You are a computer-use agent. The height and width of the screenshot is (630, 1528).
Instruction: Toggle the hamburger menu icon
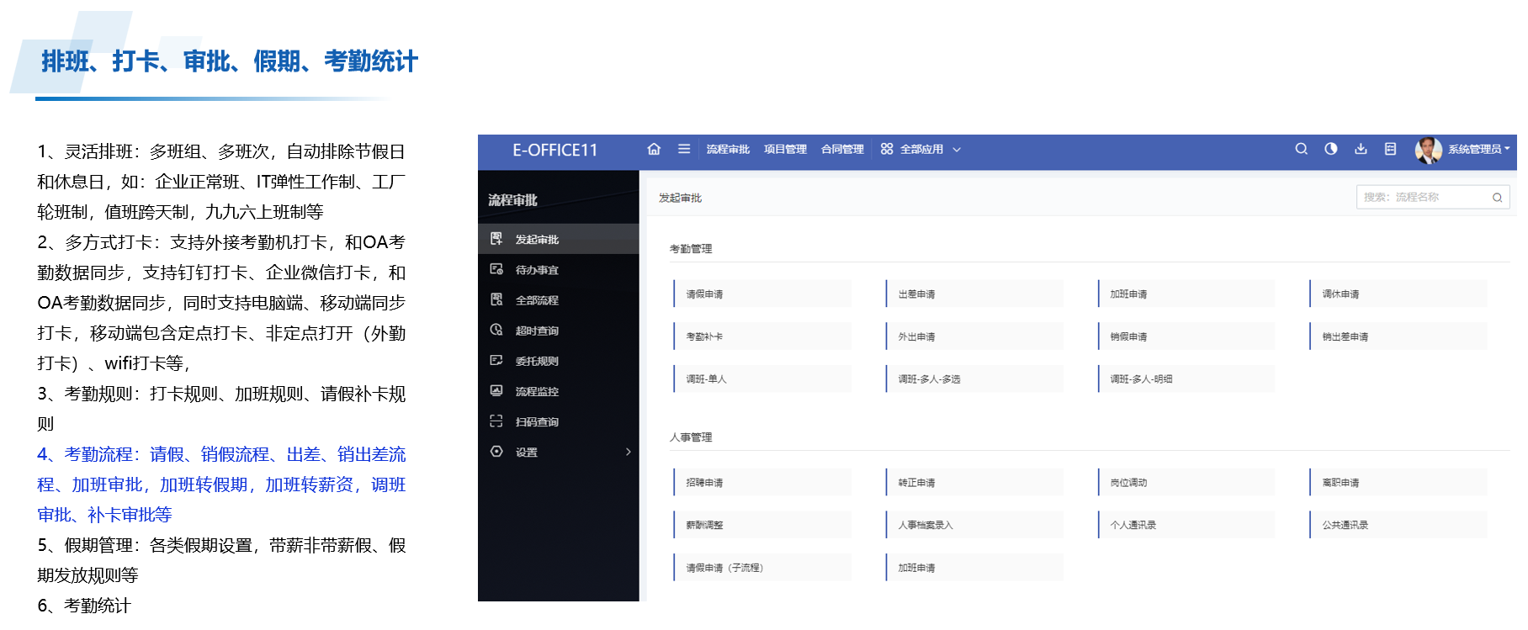click(x=684, y=149)
